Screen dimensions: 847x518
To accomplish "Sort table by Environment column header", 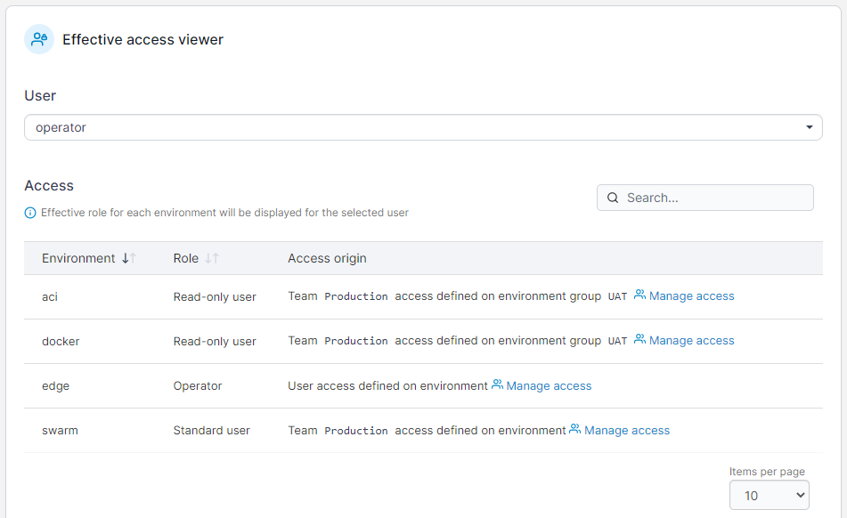I will tap(78, 258).
